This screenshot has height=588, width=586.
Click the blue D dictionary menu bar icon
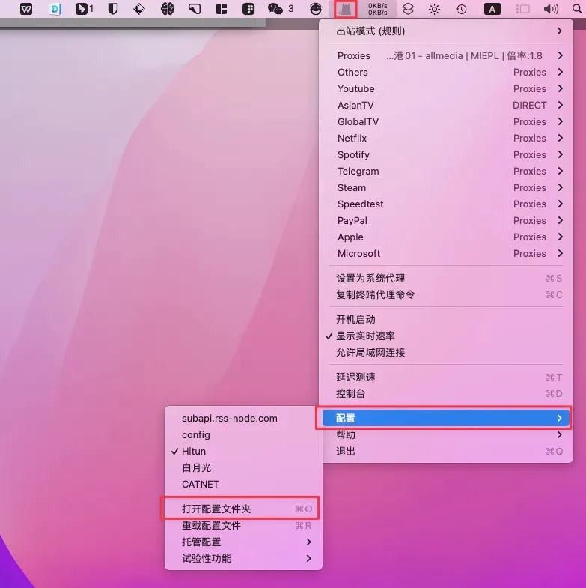click(55, 9)
